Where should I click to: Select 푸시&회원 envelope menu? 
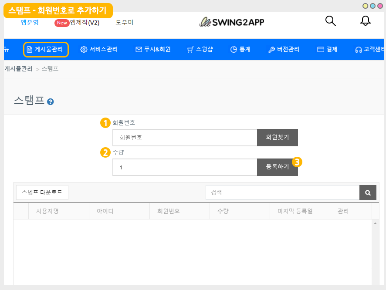click(x=153, y=49)
